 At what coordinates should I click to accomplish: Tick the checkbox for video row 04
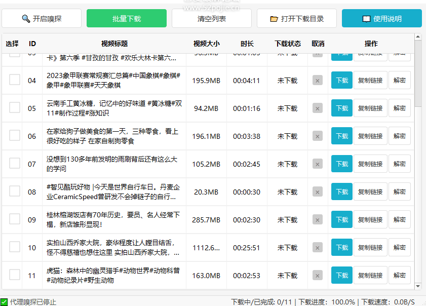15,80
